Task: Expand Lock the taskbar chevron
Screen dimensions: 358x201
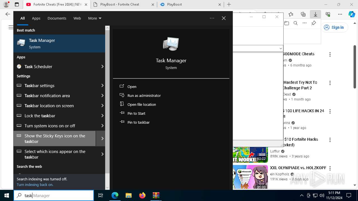Action: [x=102, y=116]
